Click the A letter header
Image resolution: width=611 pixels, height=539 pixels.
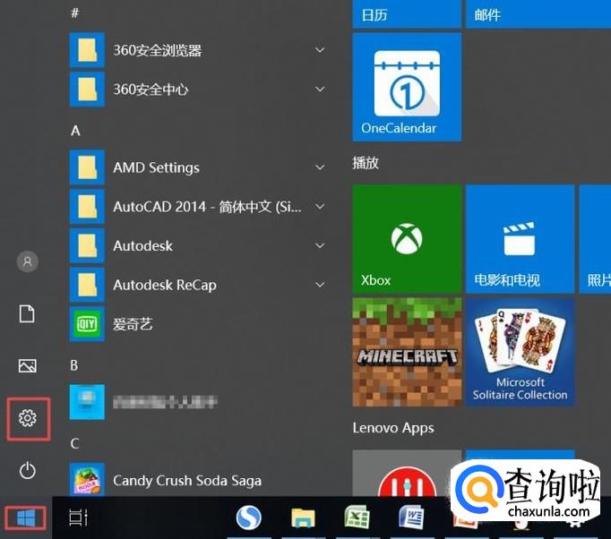tap(75, 131)
